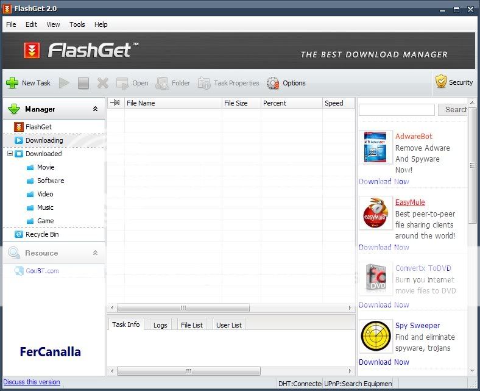
Task: Open the View menu
Action: (53, 24)
